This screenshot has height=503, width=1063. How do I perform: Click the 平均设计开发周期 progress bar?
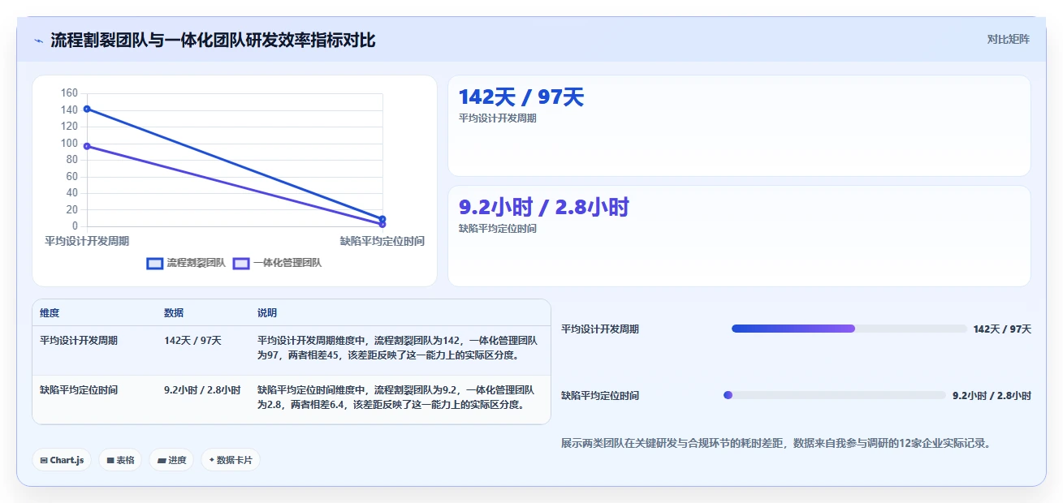pyautogui.click(x=849, y=329)
